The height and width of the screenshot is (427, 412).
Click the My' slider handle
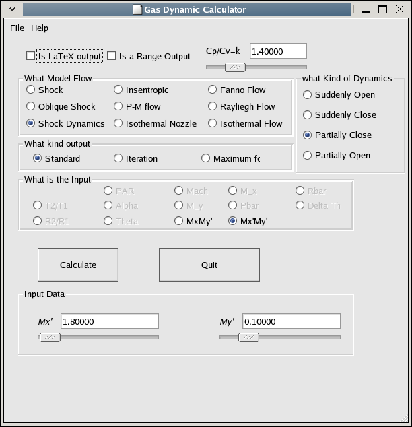click(248, 337)
